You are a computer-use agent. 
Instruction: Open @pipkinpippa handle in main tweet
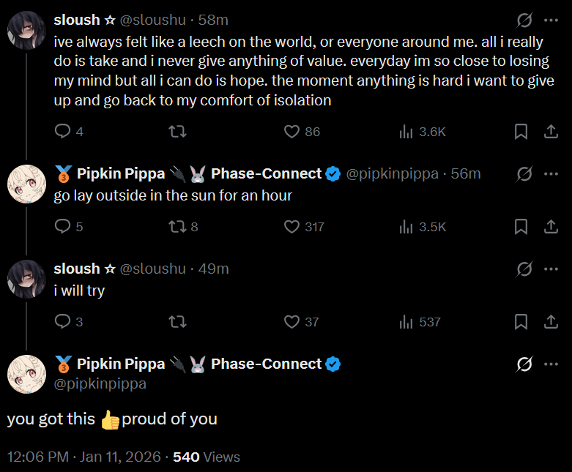click(x=100, y=383)
